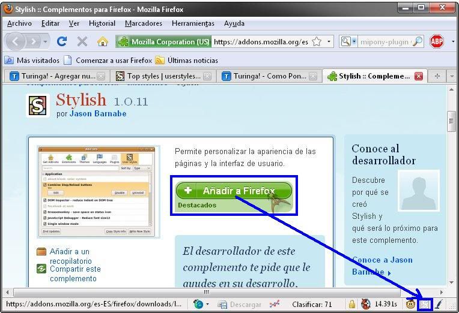The height and width of the screenshot is (313, 459).
Task: Open Más visitados bookmarks folder
Action: point(32,61)
